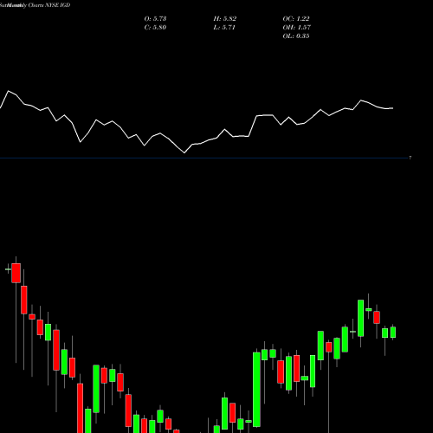Click the open price value O: 5.73
Viewport: 433px width, 433px height.
155,19
